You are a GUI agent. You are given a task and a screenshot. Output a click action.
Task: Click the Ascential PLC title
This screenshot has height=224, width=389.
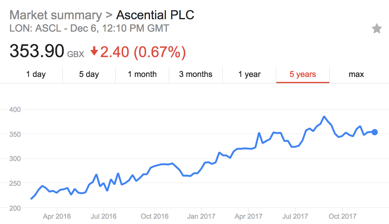pyautogui.click(x=155, y=15)
